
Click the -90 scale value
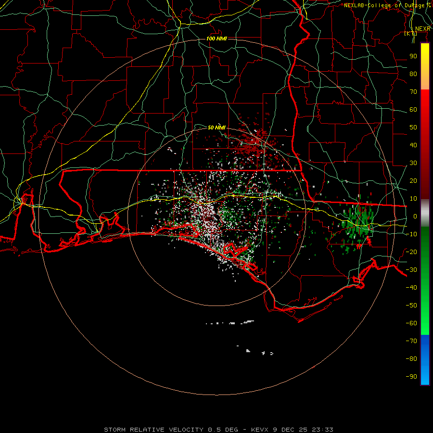(411, 376)
